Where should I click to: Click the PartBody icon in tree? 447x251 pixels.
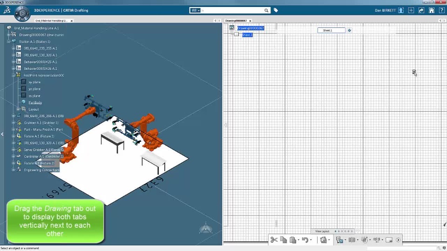pyautogui.click(x=24, y=102)
